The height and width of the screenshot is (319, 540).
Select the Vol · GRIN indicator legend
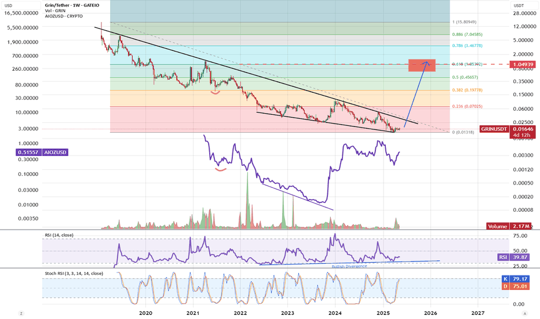[x=55, y=10]
